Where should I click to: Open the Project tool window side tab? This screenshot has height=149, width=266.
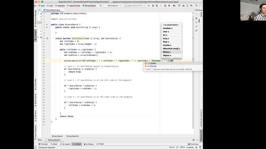tap(35, 35)
